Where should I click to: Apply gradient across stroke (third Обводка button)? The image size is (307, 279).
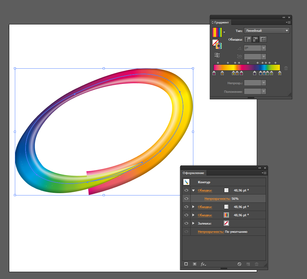263,39
